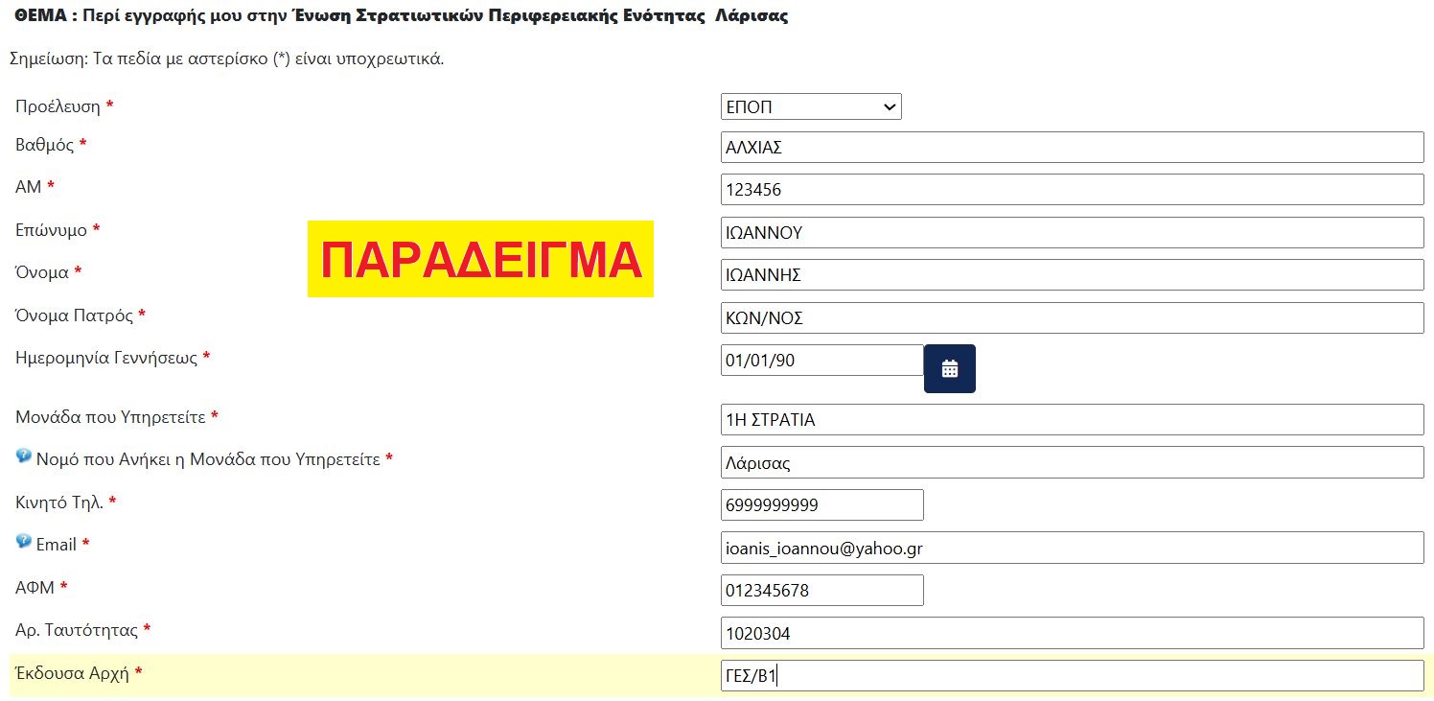Click the Κινητό Τηλ. field containing 6999999999

[x=821, y=504]
